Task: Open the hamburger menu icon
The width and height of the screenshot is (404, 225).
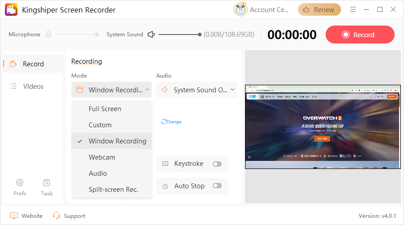Action: [x=353, y=9]
